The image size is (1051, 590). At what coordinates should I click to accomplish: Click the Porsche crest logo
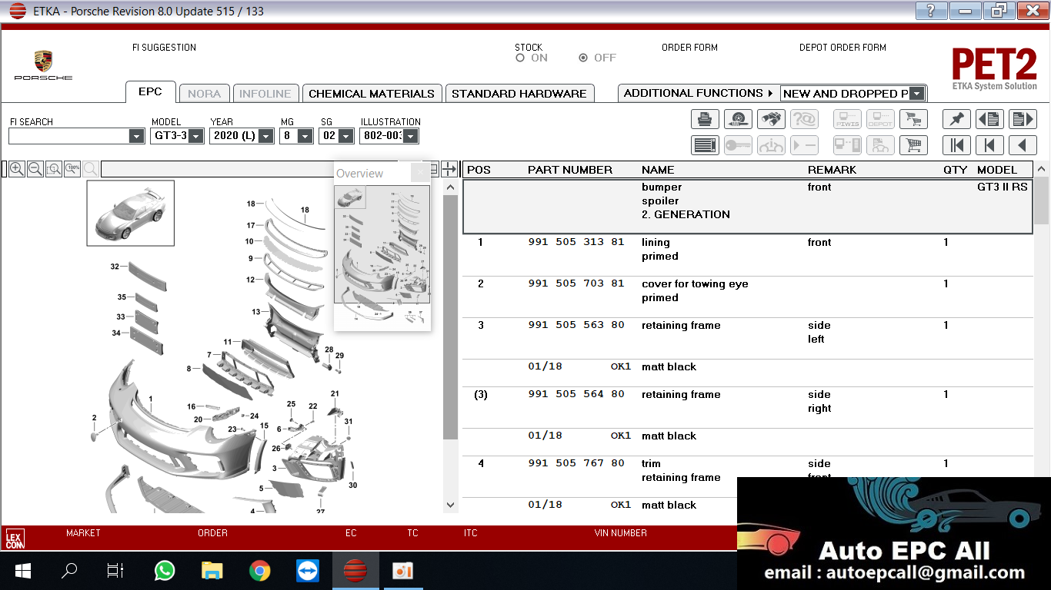[43, 63]
